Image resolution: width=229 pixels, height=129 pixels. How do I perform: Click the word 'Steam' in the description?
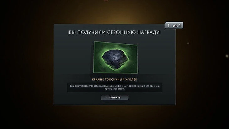point(121,89)
